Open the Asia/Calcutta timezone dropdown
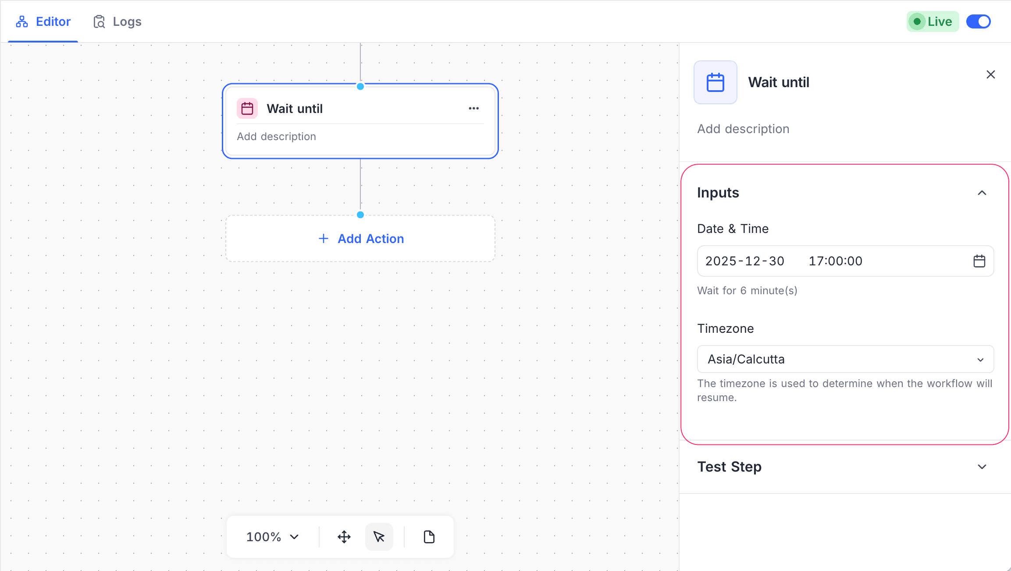This screenshot has width=1011, height=571. 845,359
